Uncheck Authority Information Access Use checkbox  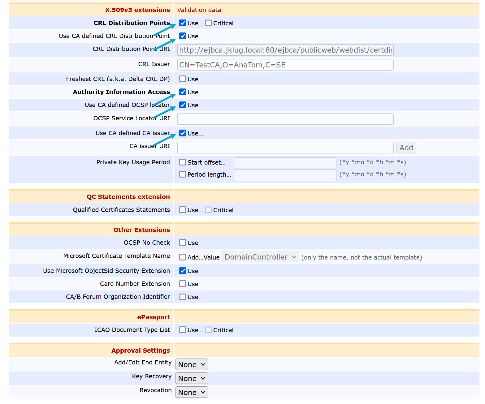[x=183, y=92]
